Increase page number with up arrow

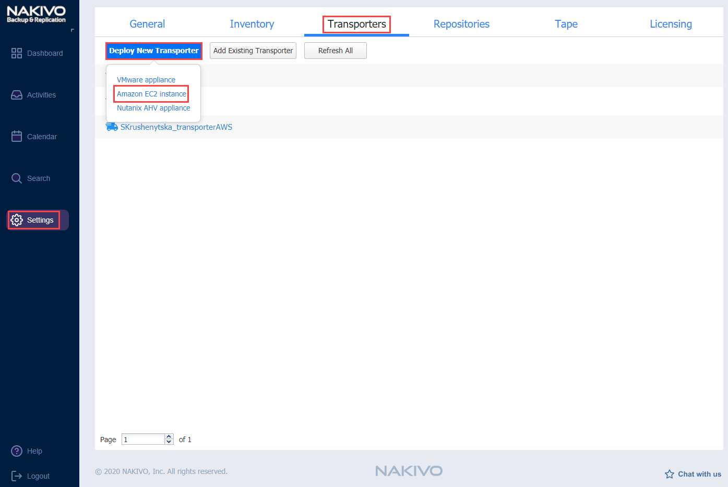pyautogui.click(x=169, y=436)
